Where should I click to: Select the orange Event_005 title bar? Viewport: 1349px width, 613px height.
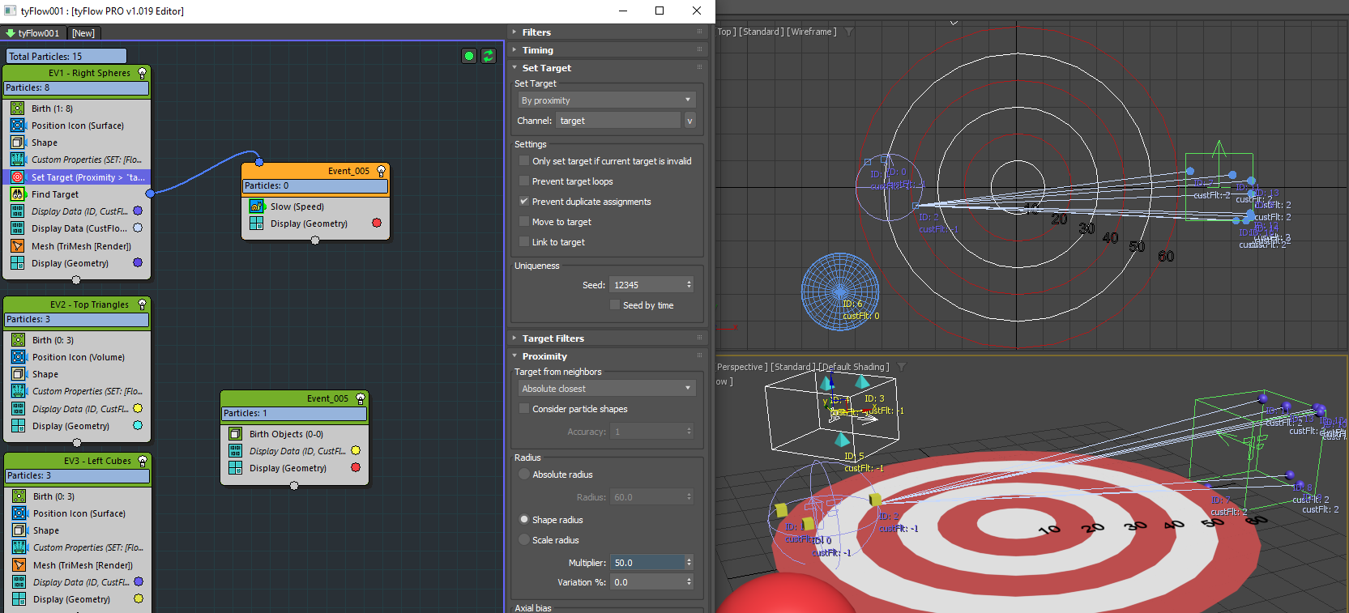coord(315,171)
